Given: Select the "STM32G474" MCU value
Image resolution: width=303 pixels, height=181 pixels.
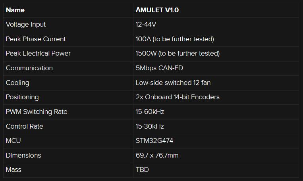Looking at the screenshot, I should tap(154, 141).
